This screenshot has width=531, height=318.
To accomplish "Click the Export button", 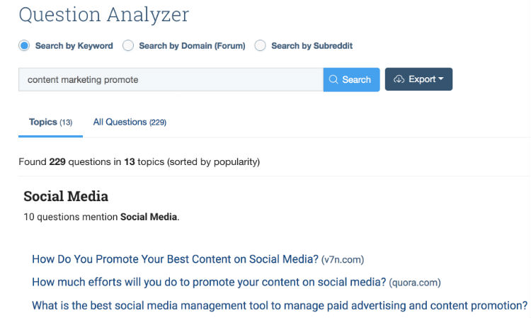I will pos(418,79).
